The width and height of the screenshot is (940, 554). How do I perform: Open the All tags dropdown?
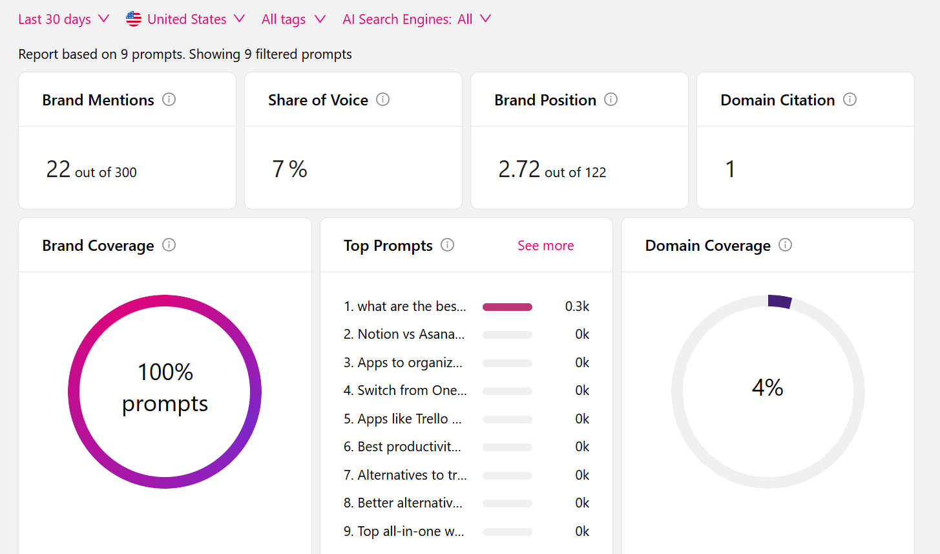(293, 19)
